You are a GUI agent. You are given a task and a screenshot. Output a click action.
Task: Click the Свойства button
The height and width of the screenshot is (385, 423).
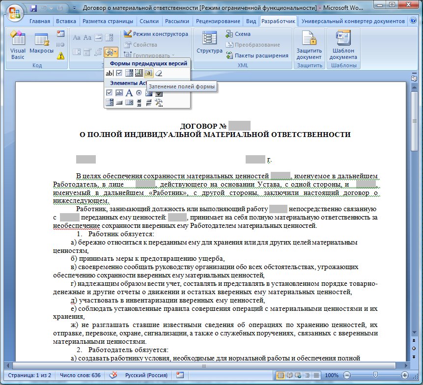(141, 45)
